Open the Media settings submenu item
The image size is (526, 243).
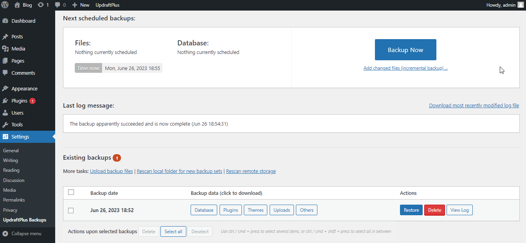click(x=9, y=190)
